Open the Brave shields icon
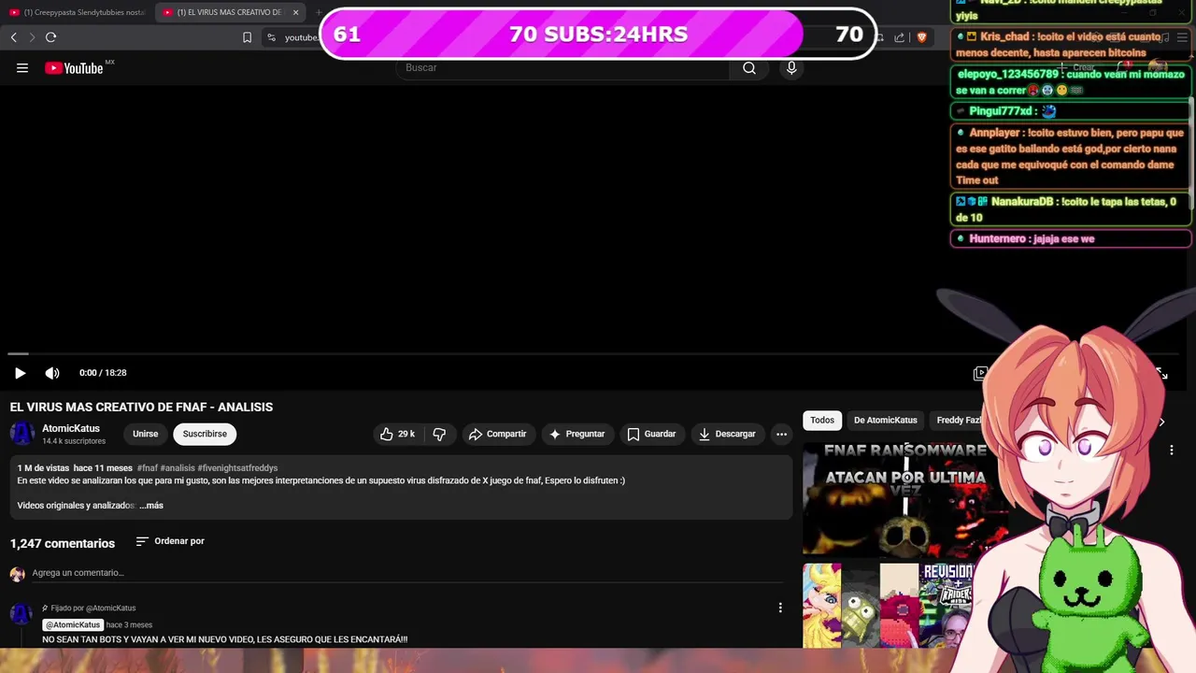Image resolution: width=1196 pixels, height=673 pixels. tap(921, 37)
